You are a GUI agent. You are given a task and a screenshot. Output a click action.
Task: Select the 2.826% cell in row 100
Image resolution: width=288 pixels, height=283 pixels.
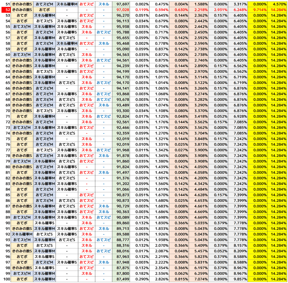pyautogui.click(x=159, y=279)
